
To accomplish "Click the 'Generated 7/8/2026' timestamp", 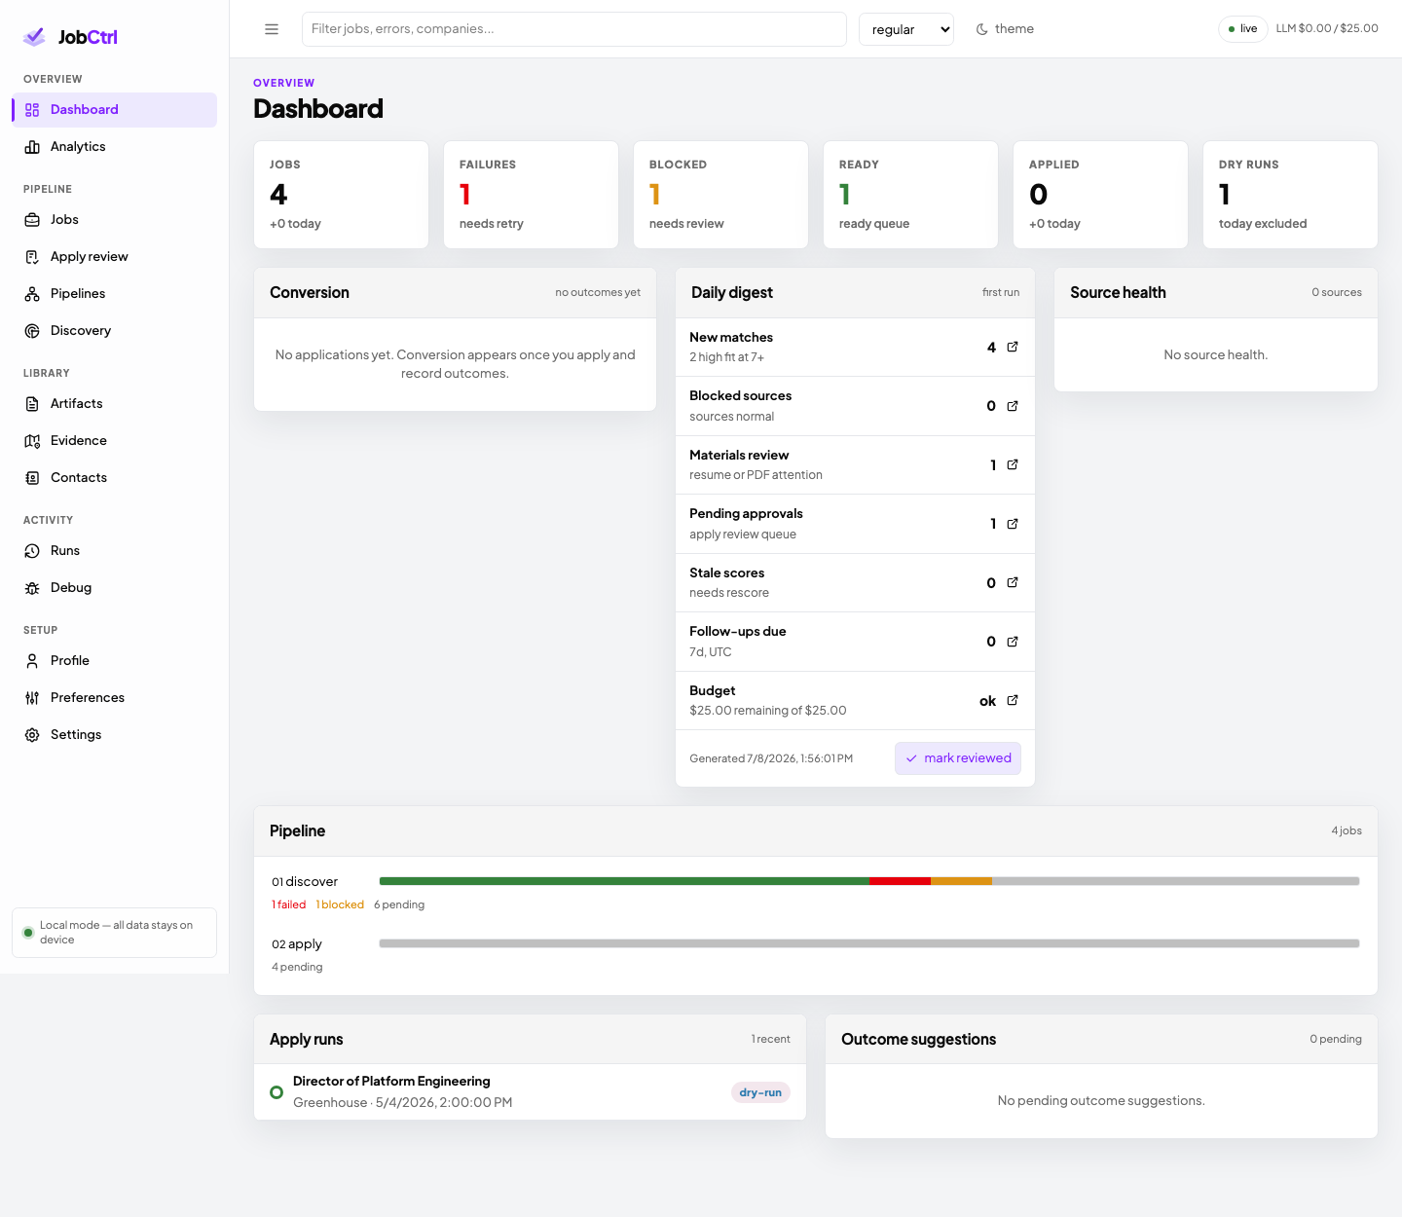I will click(x=771, y=758).
